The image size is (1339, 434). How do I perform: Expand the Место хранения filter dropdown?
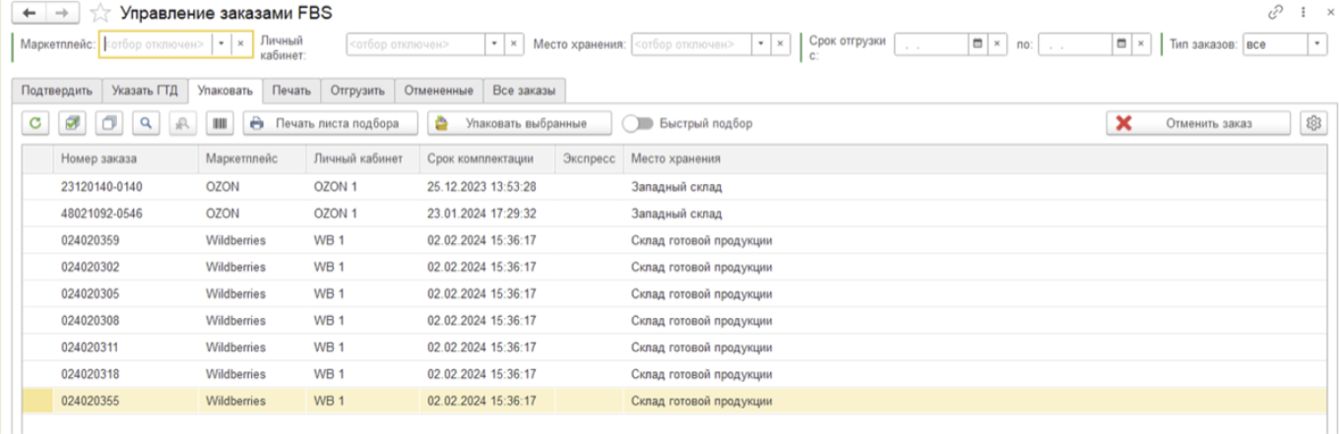(761, 44)
